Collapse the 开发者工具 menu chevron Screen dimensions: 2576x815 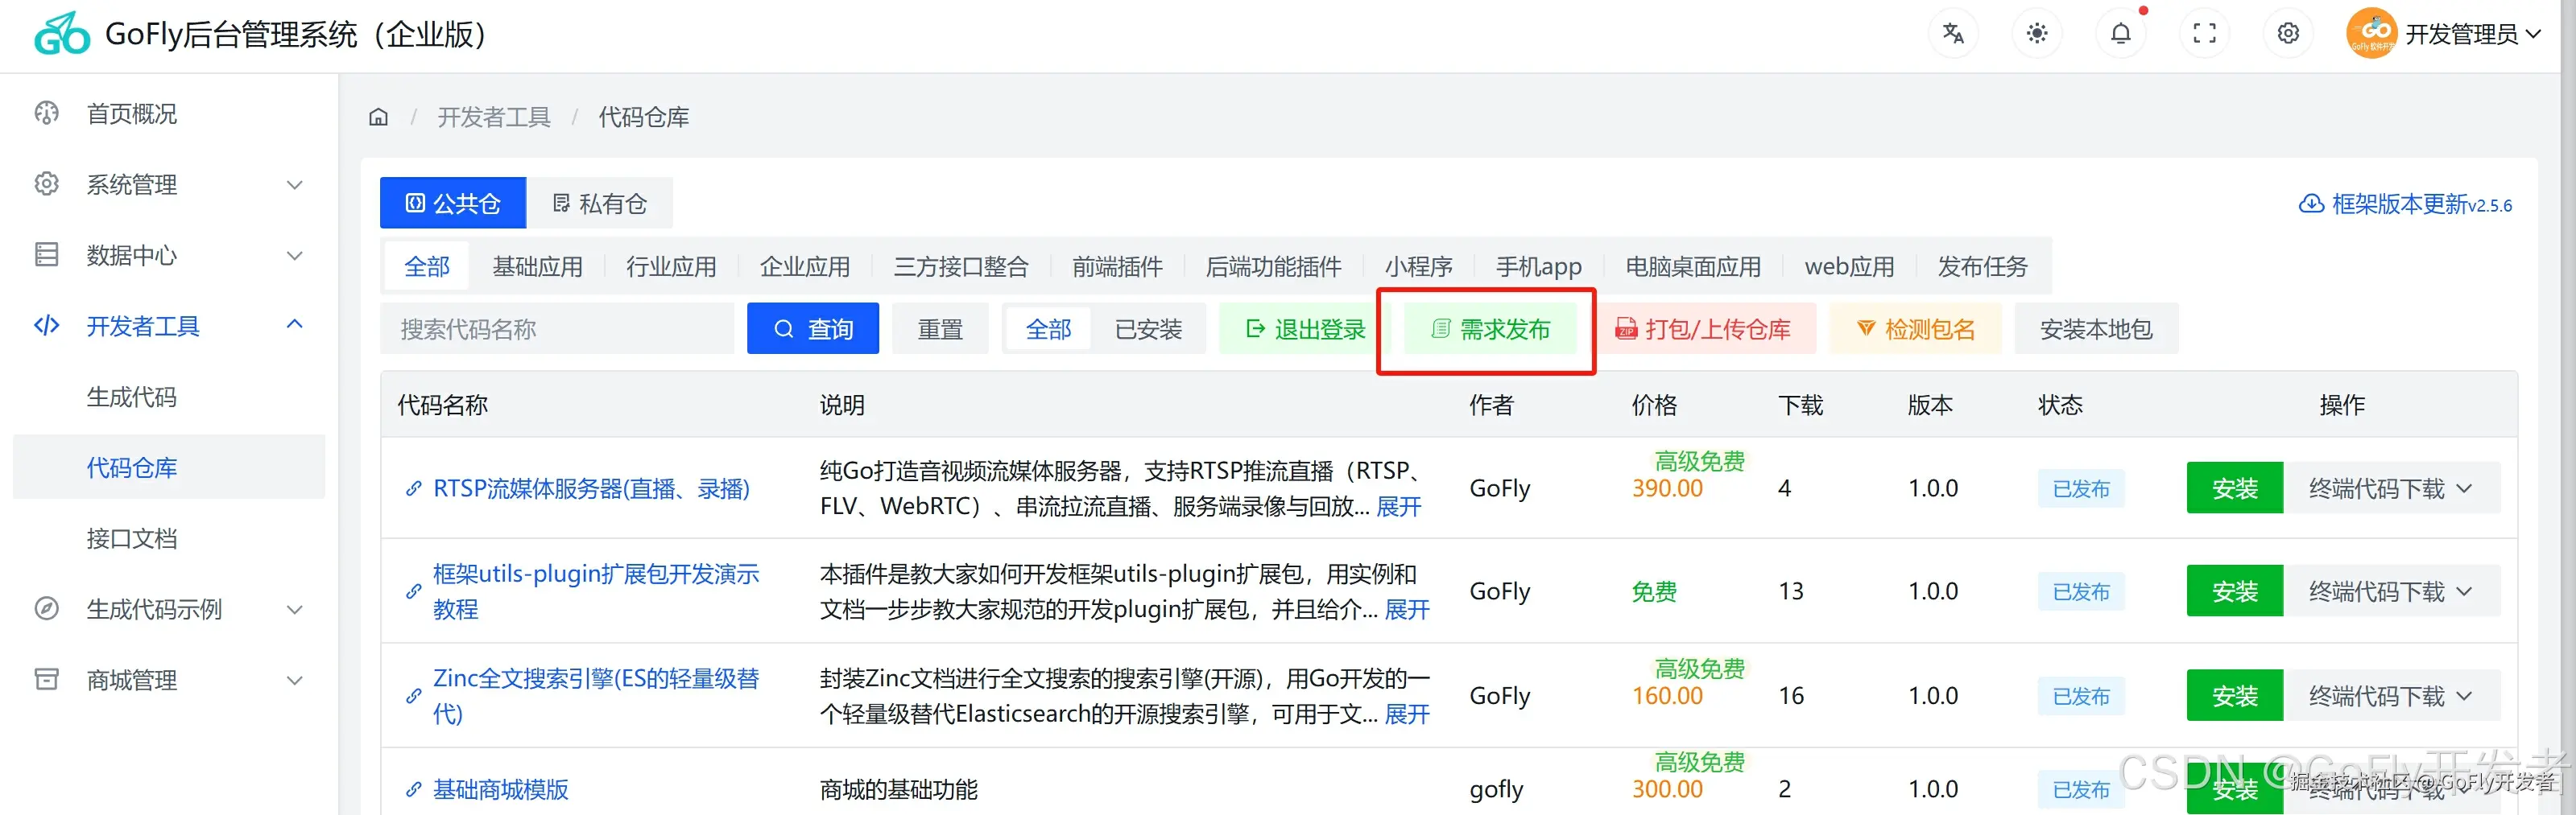294,324
